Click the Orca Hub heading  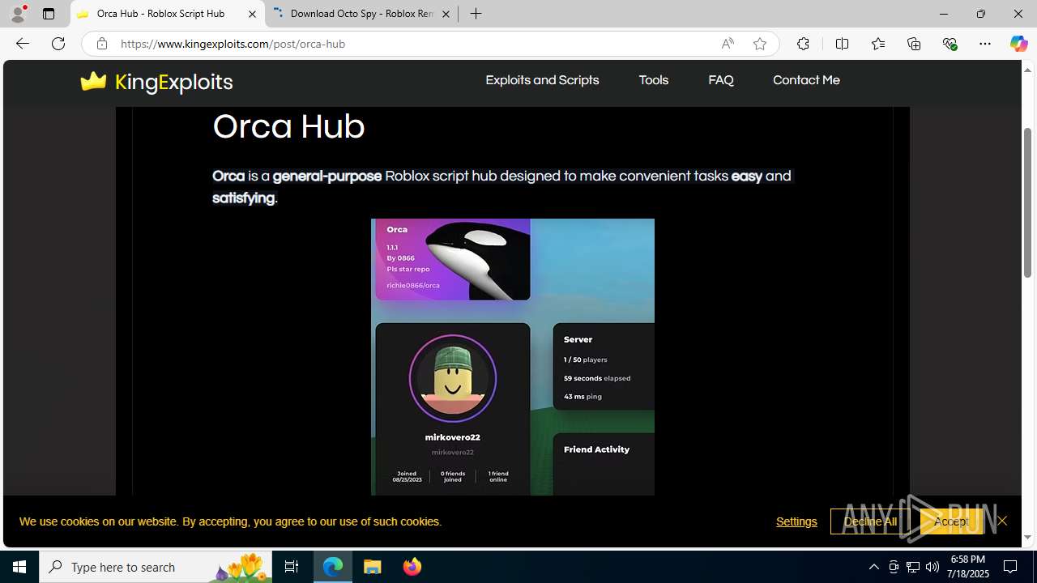click(x=288, y=126)
